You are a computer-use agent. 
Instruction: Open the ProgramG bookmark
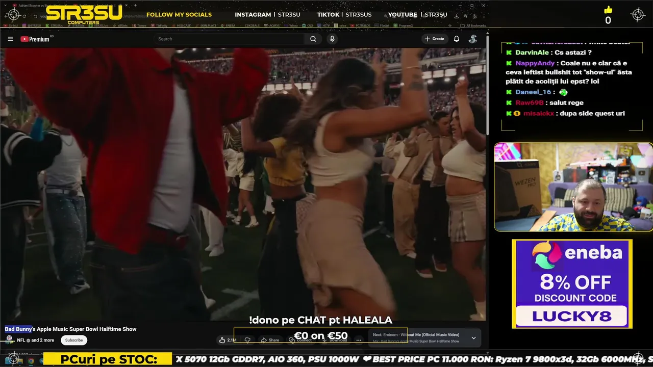(403, 25)
